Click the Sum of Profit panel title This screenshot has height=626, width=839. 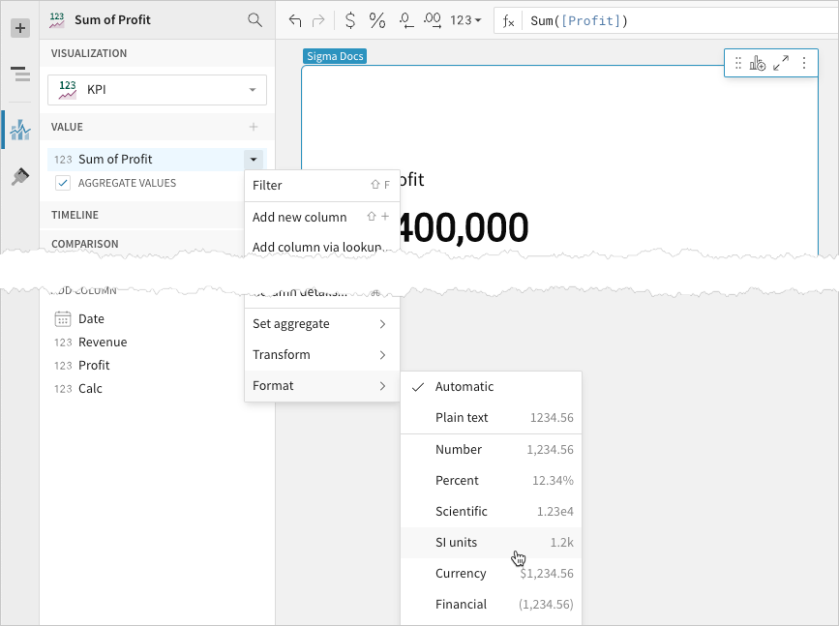[x=112, y=19]
